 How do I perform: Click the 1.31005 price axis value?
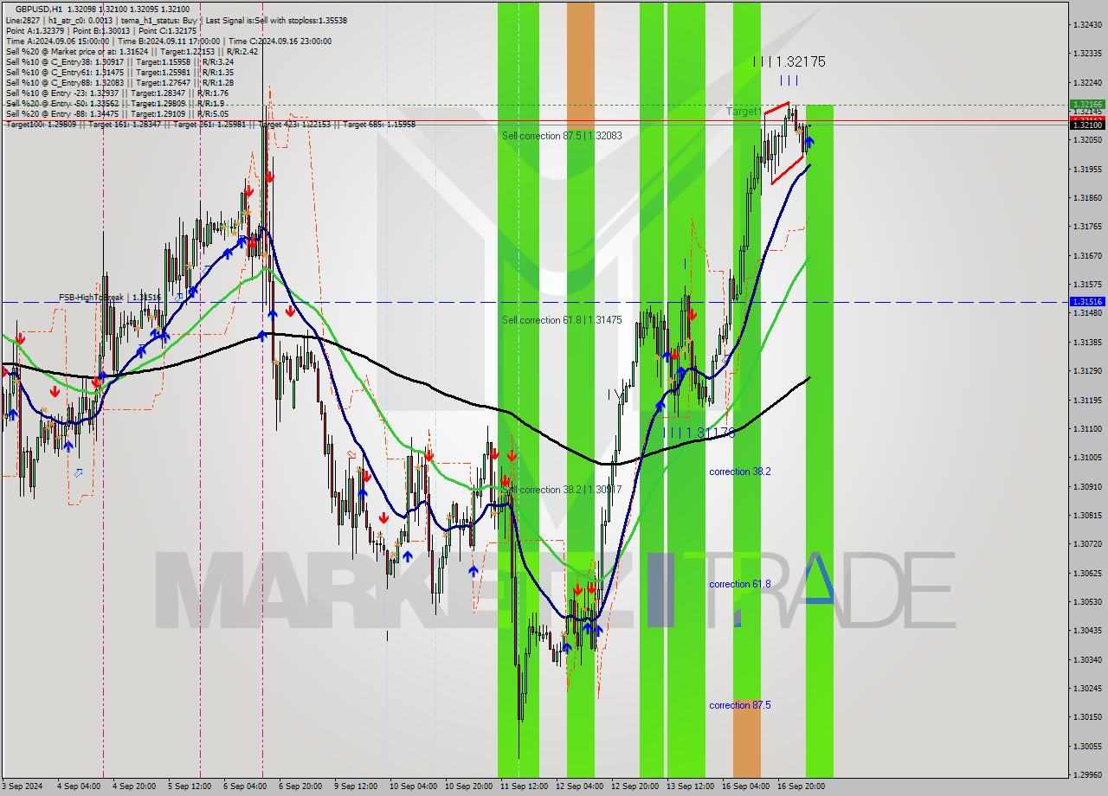[1087, 457]
